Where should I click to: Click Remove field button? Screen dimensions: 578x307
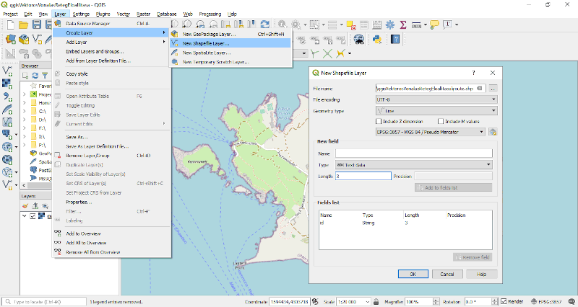coord(473,257)
